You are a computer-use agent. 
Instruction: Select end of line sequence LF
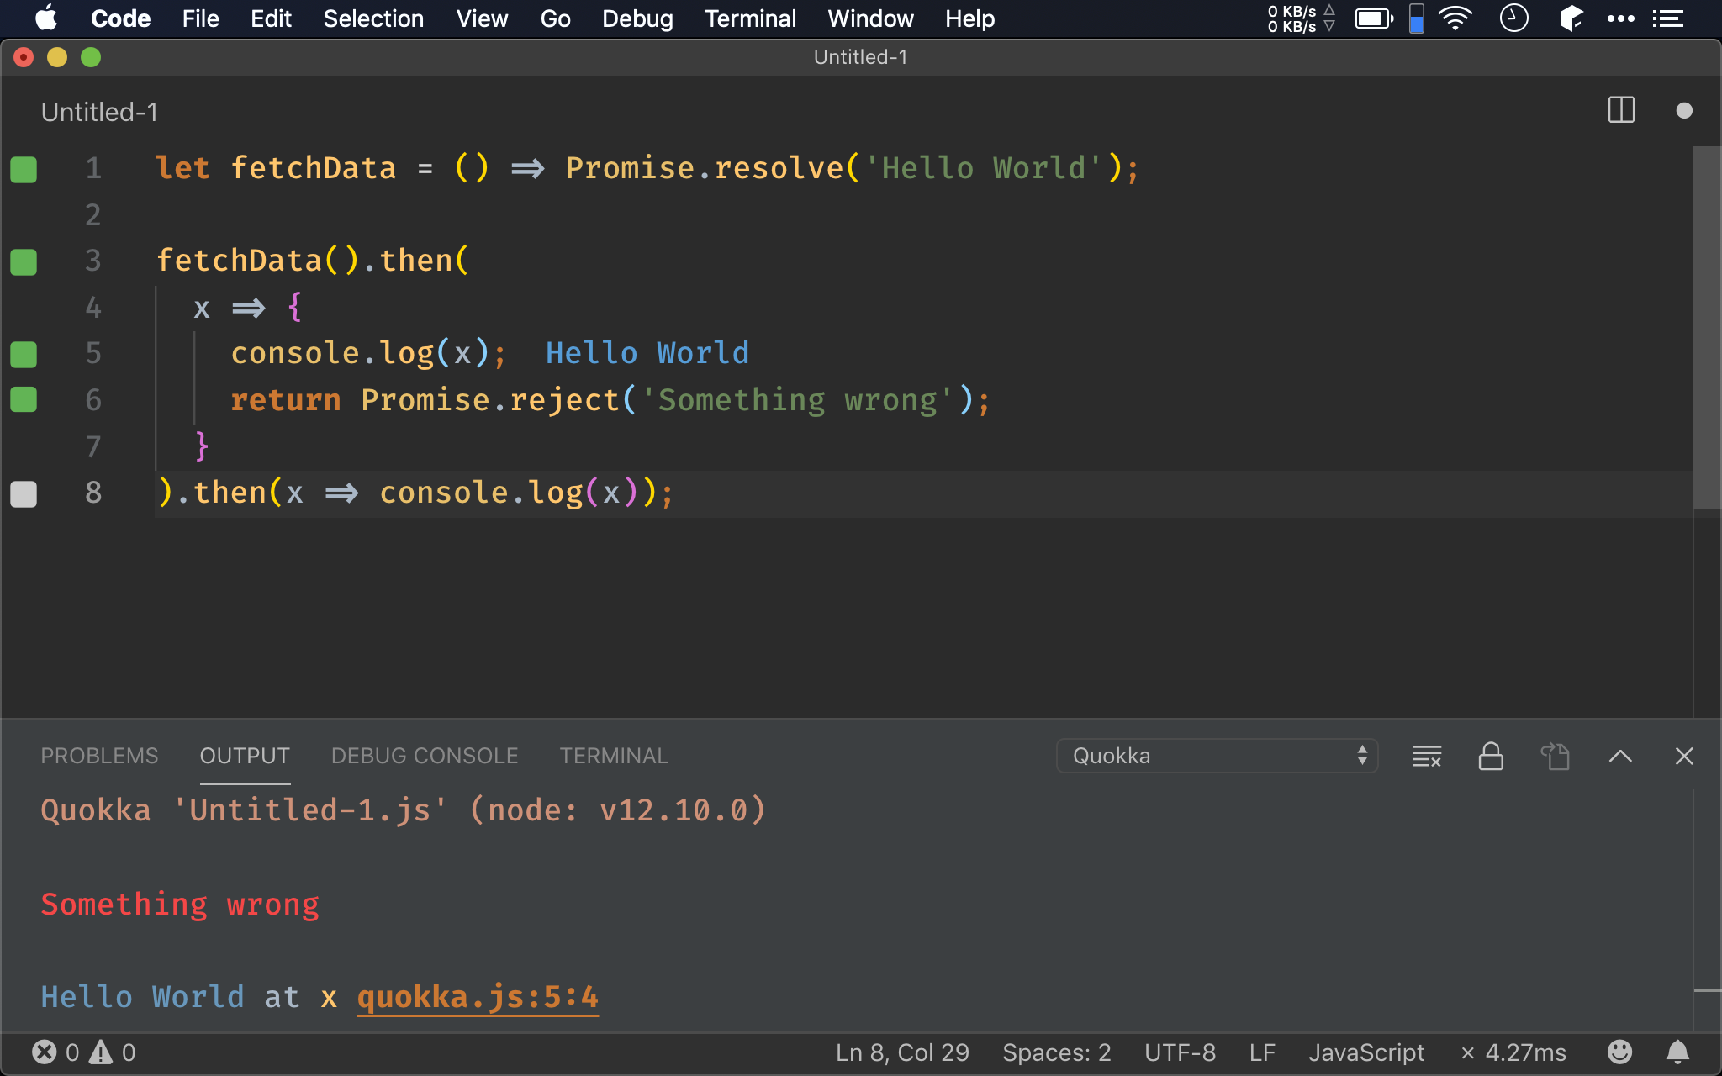pos(1262,1052)
